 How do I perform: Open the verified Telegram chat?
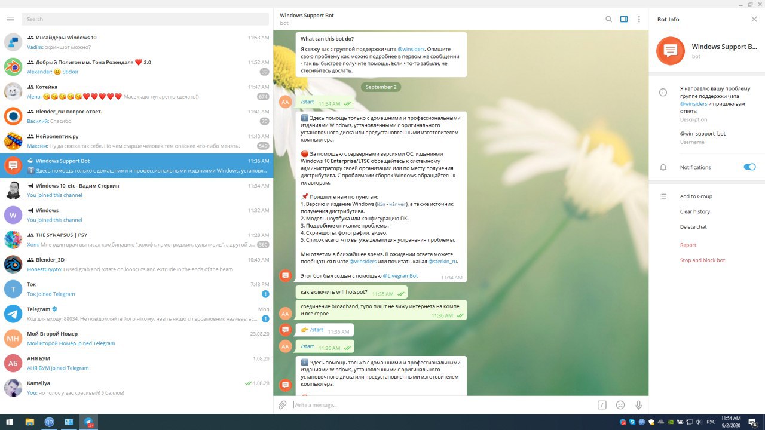(136, 314)
